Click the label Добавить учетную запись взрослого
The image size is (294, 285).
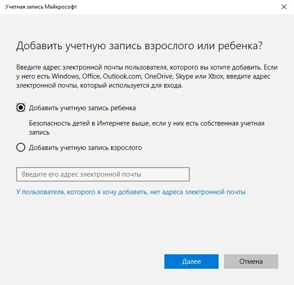(85, 148)
